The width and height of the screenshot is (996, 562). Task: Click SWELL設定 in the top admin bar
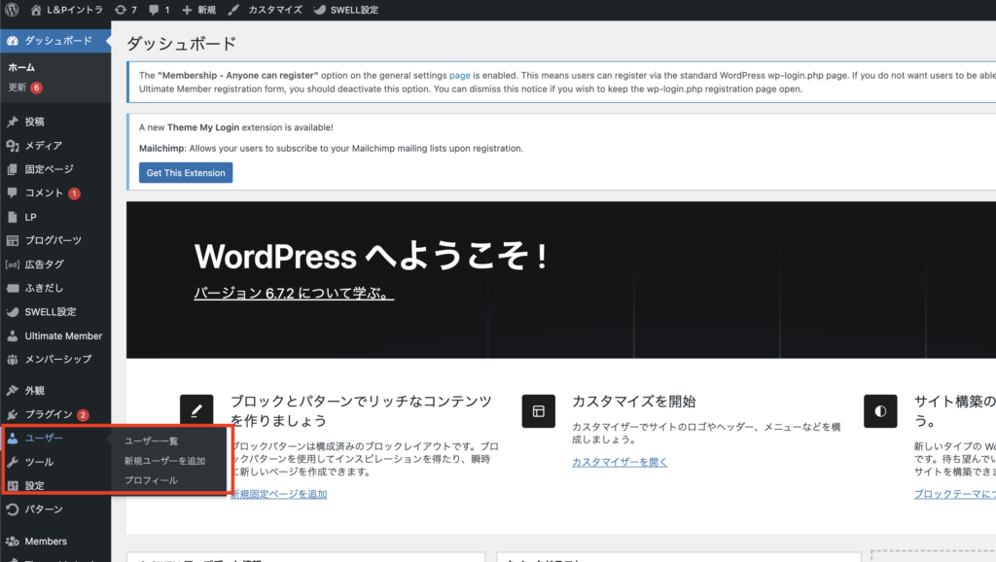pyautogui.click(x=345, y=10)
